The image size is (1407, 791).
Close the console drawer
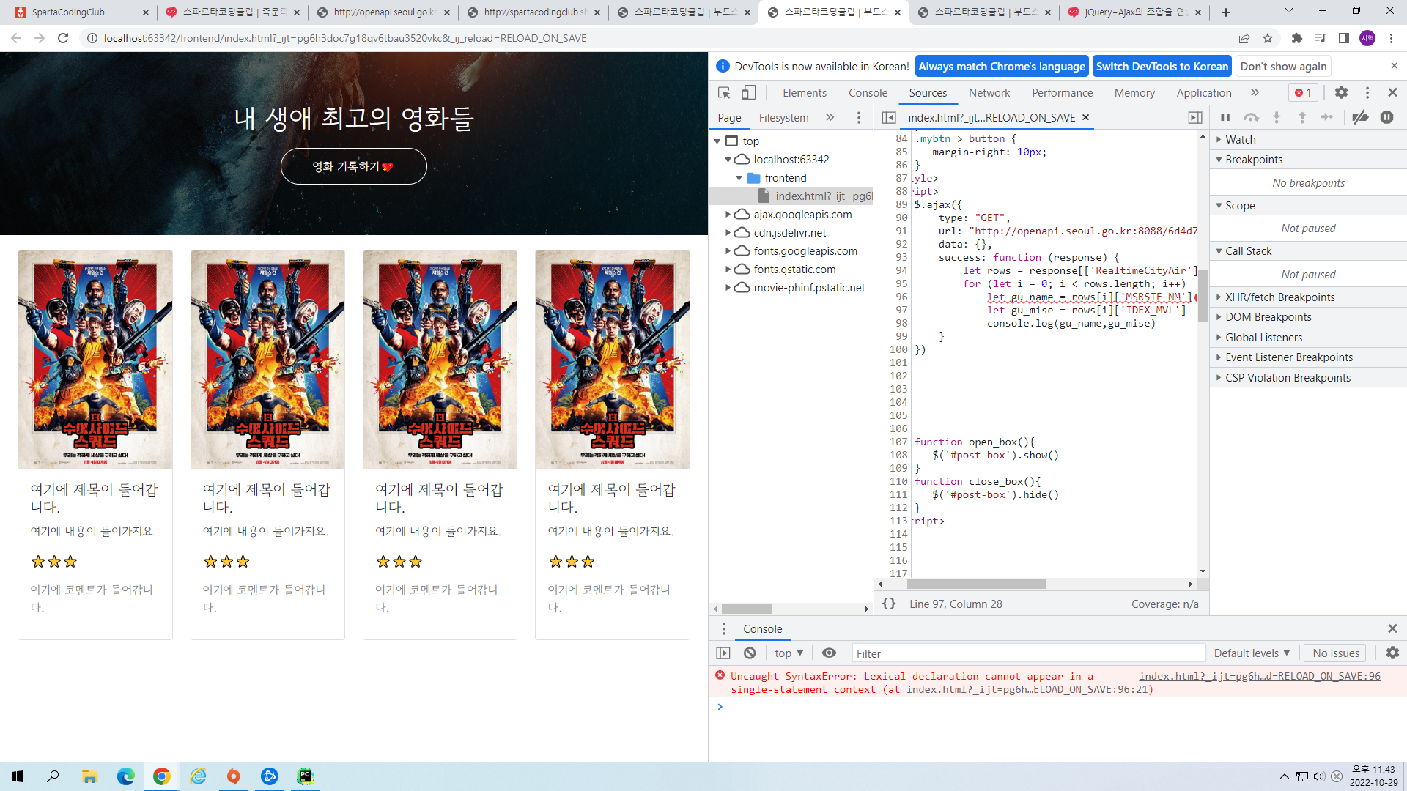1392,628
